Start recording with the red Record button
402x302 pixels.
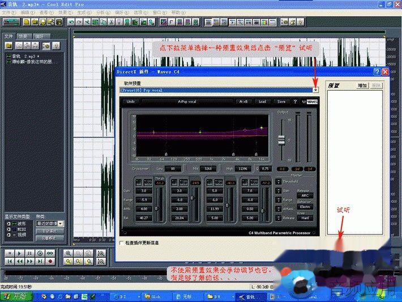click(x=50, y=261)
